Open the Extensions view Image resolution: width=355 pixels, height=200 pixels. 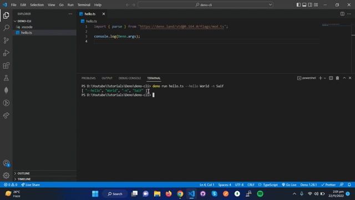click(6, 66)
